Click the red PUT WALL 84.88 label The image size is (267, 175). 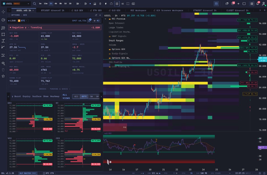(249, 83)
